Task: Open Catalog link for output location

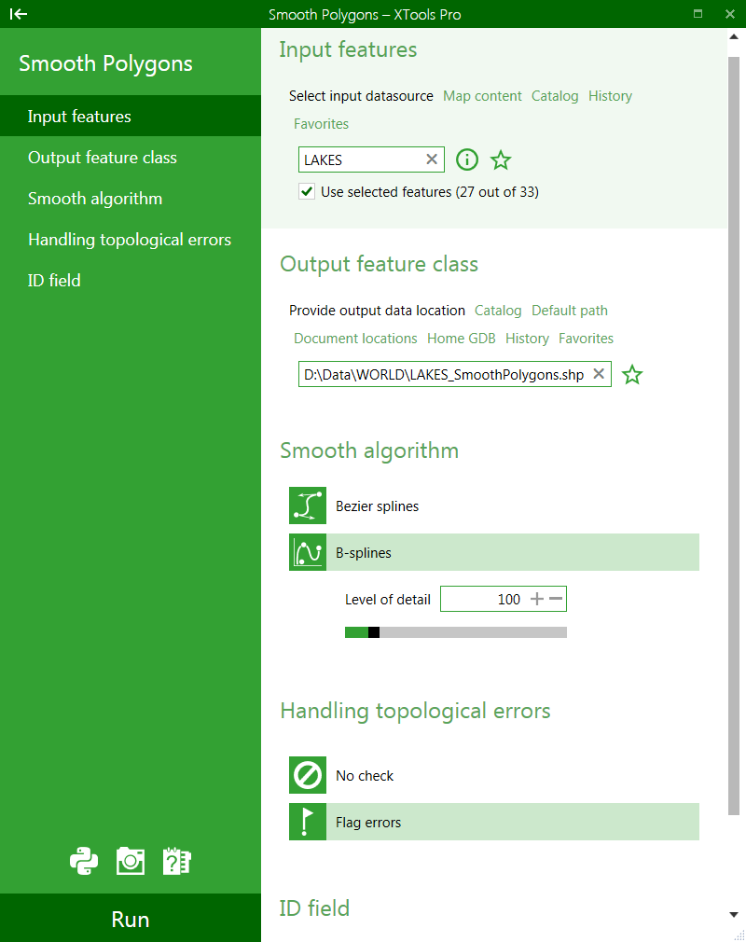Action: click(x=498, y=311)
